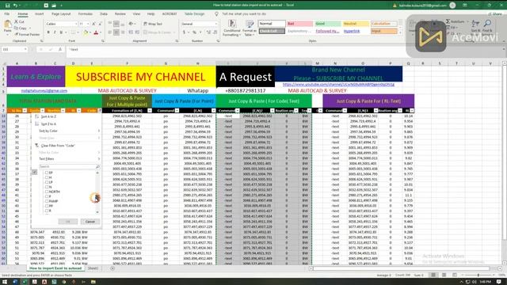Screen dimensions: 507x285
Task: Click the Decrease Indent icon
Action: click(131, 32)
